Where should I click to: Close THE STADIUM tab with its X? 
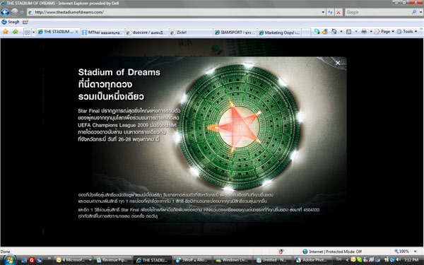pos(77,32)
